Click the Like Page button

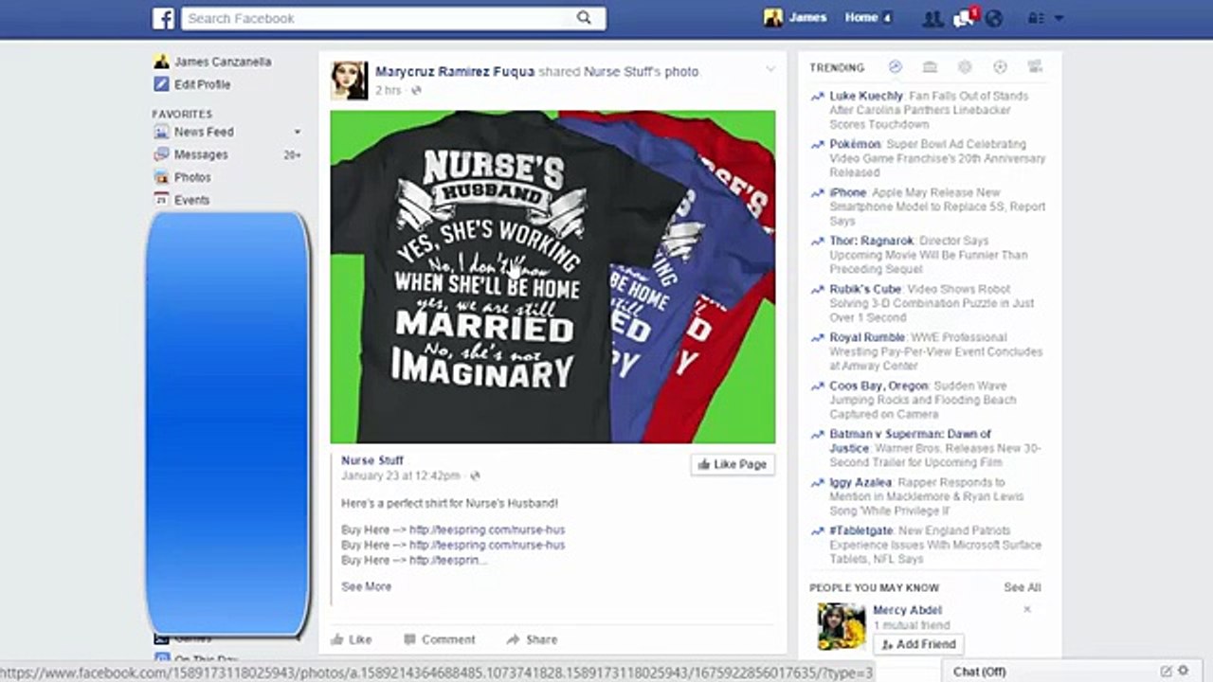(x=733, y=464)
